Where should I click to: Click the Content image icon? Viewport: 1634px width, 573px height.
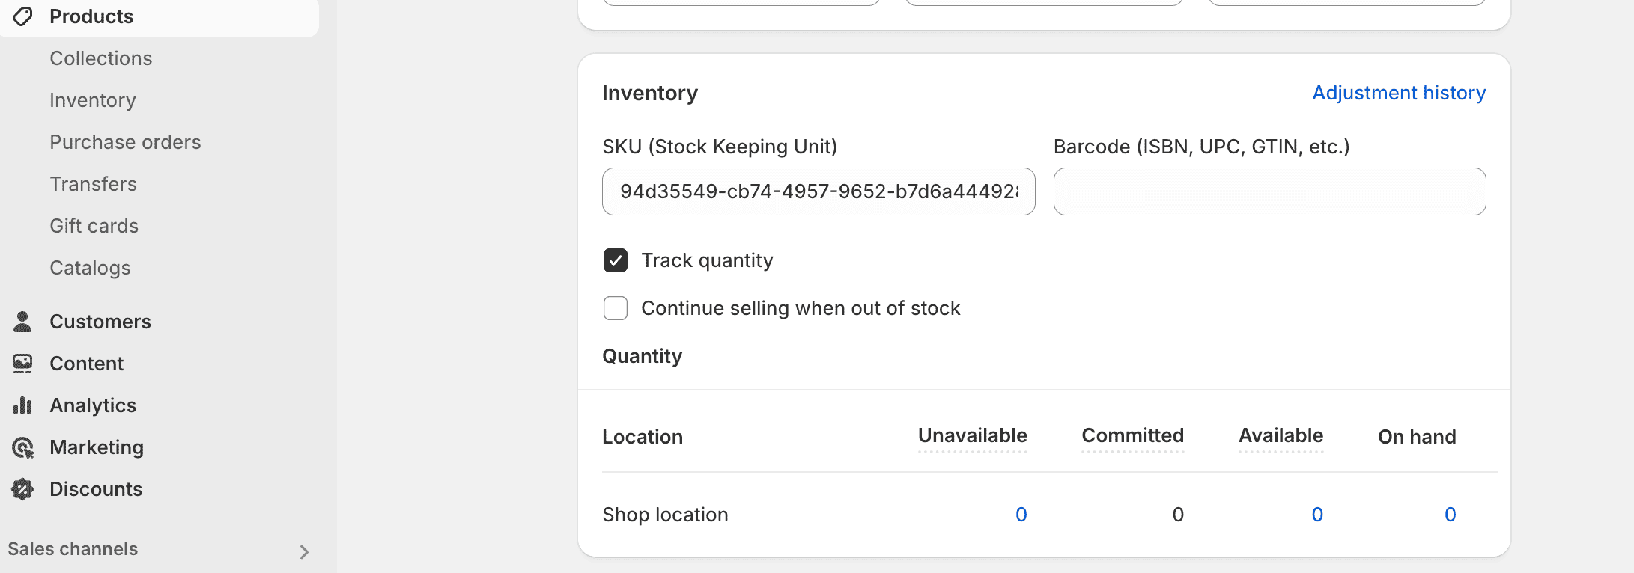point(22,364)
